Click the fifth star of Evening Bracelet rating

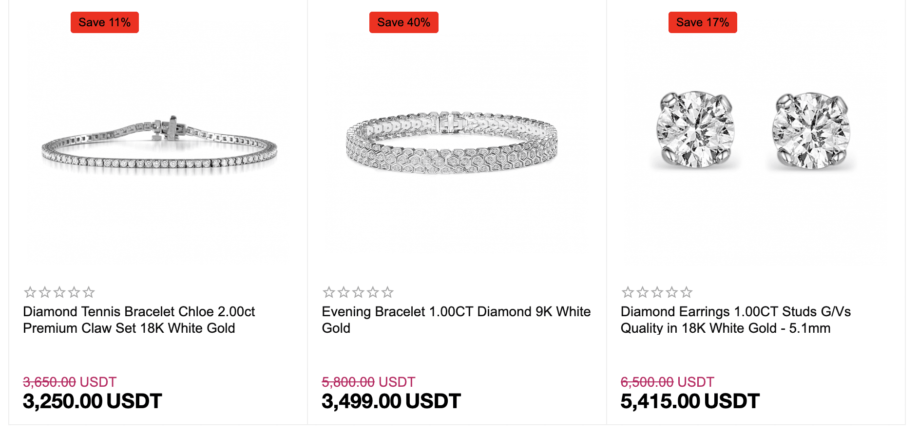pos(387,292)
